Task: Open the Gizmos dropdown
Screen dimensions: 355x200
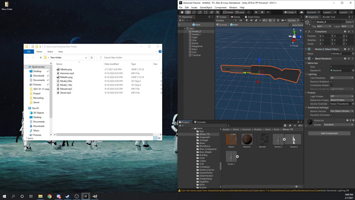Action: tap(293, 21)
